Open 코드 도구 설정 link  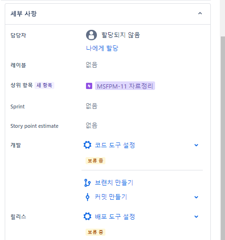[x=115, y=145]
